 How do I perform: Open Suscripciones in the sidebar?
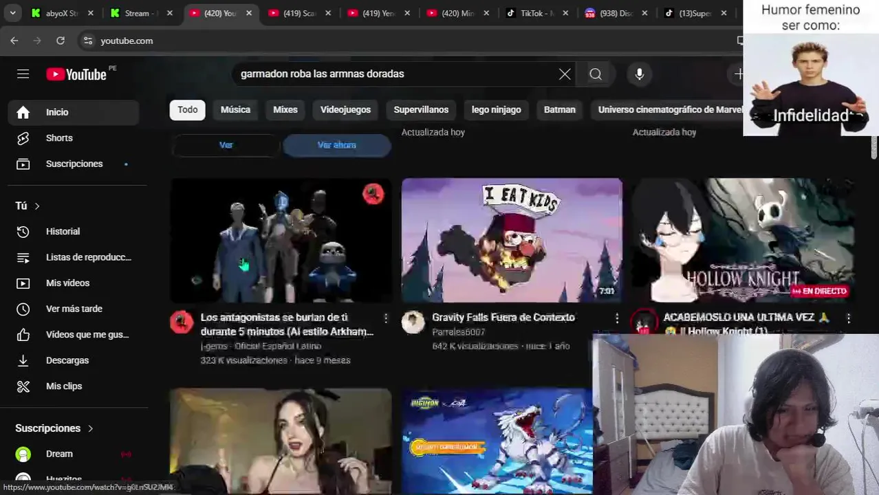[x=73, y=164]
